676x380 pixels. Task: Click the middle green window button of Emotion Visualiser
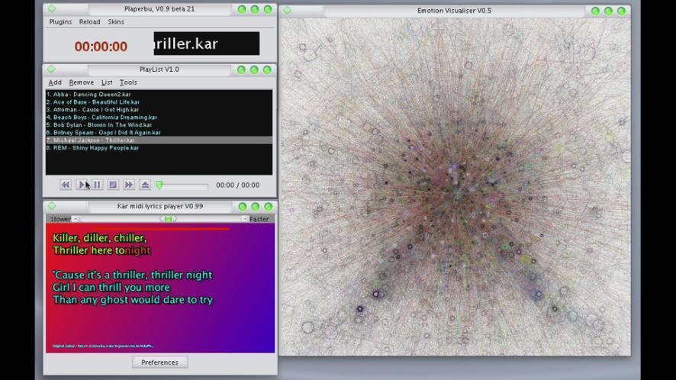608,11
